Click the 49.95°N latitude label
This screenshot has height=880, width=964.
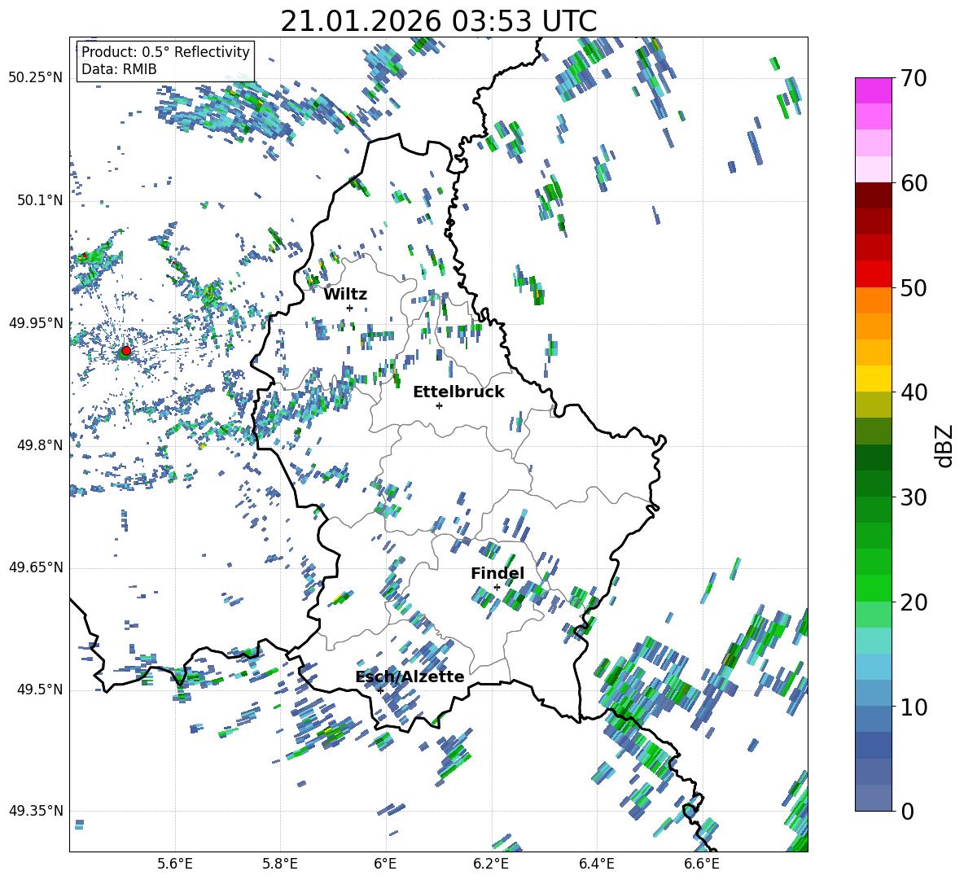[36, 322]
